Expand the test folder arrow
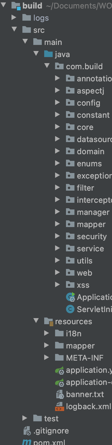 tap(25, 418)
